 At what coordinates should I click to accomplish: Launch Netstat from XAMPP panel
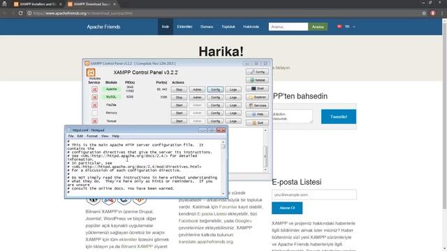(x=257, y=80)
